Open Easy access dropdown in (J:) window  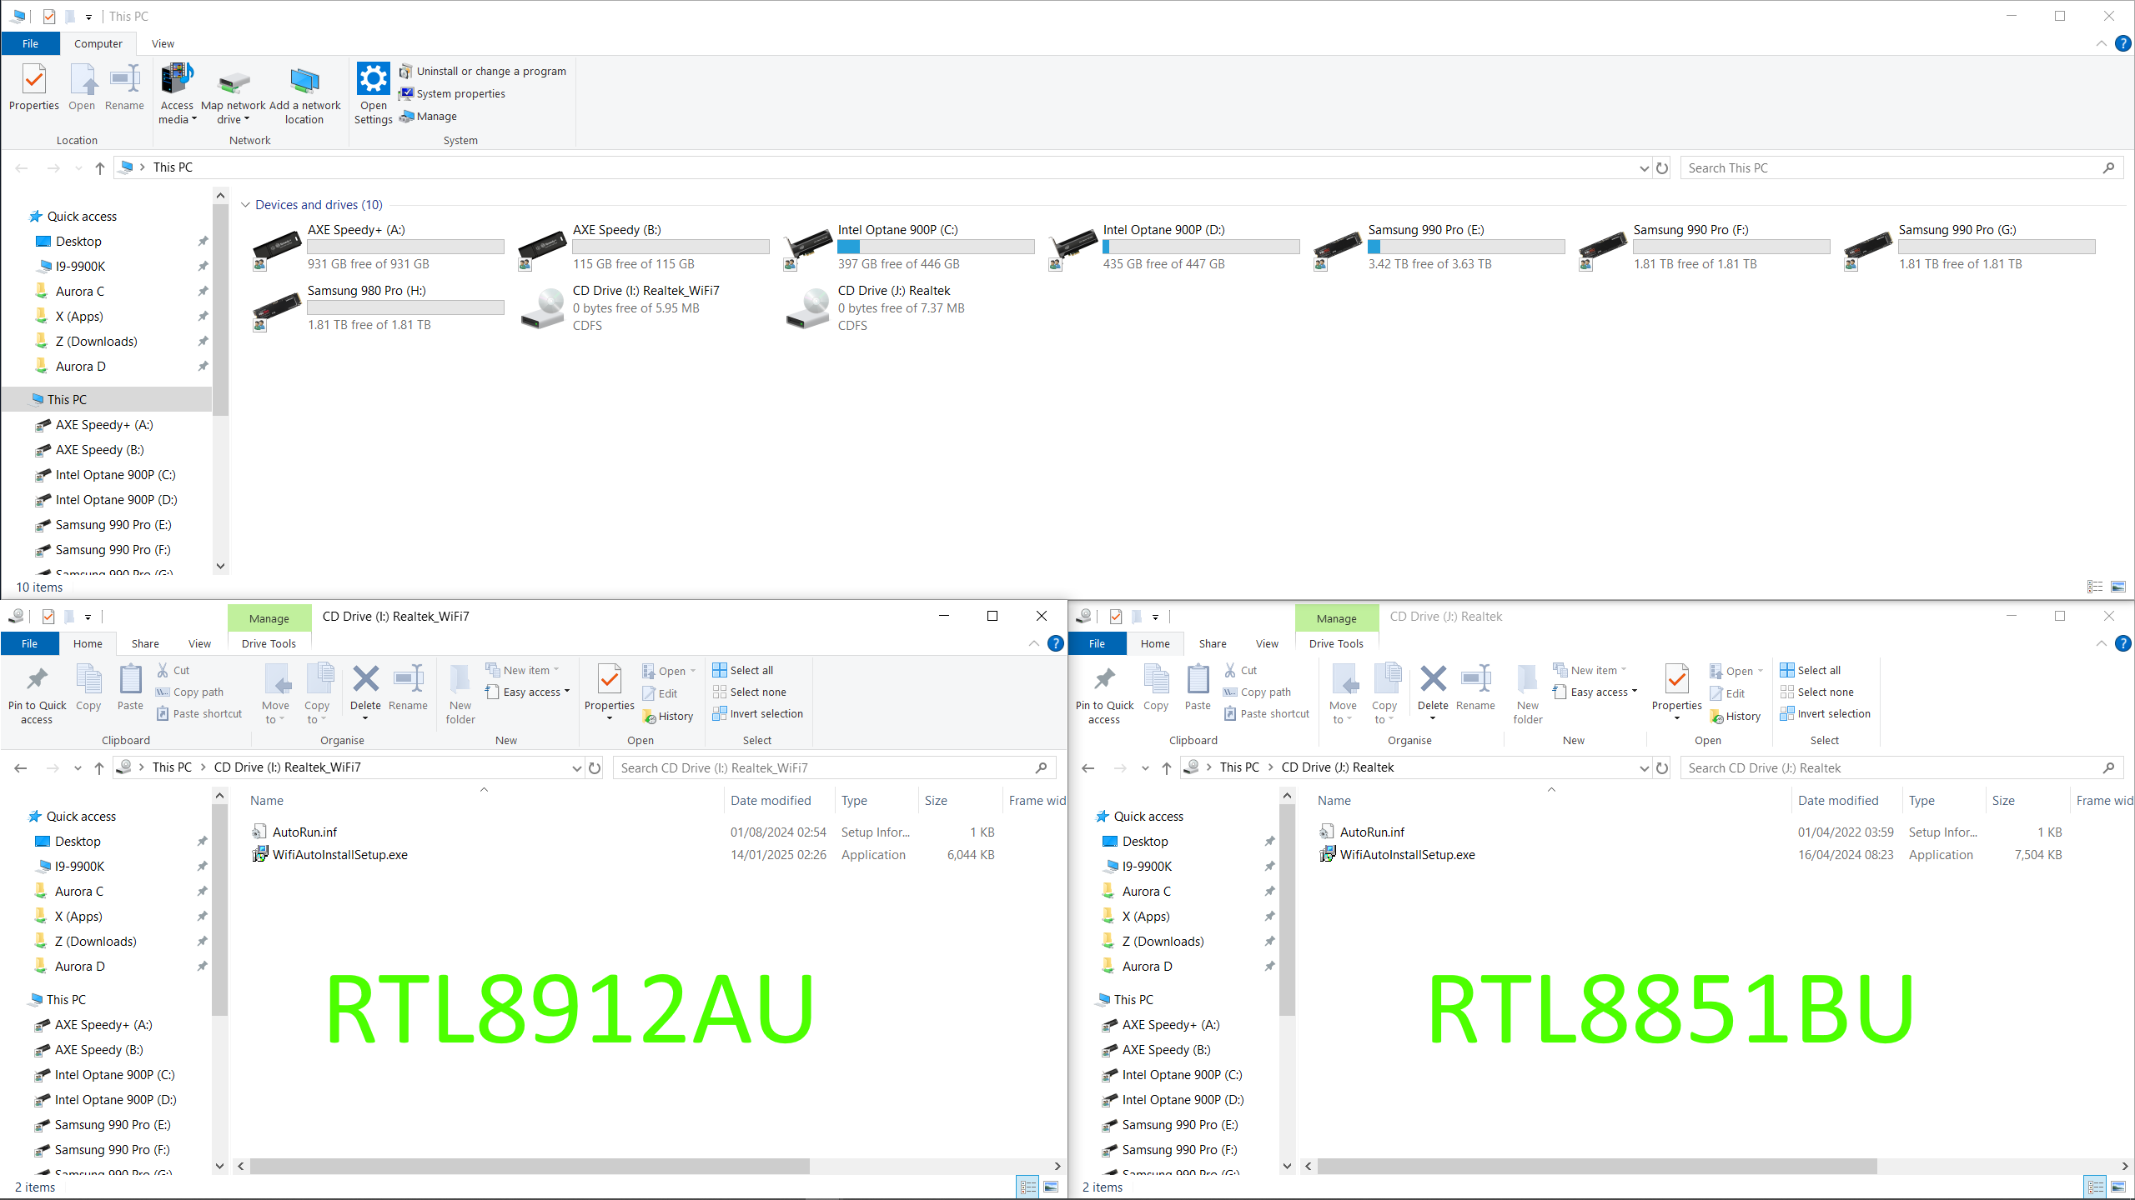pos(1595,692)
